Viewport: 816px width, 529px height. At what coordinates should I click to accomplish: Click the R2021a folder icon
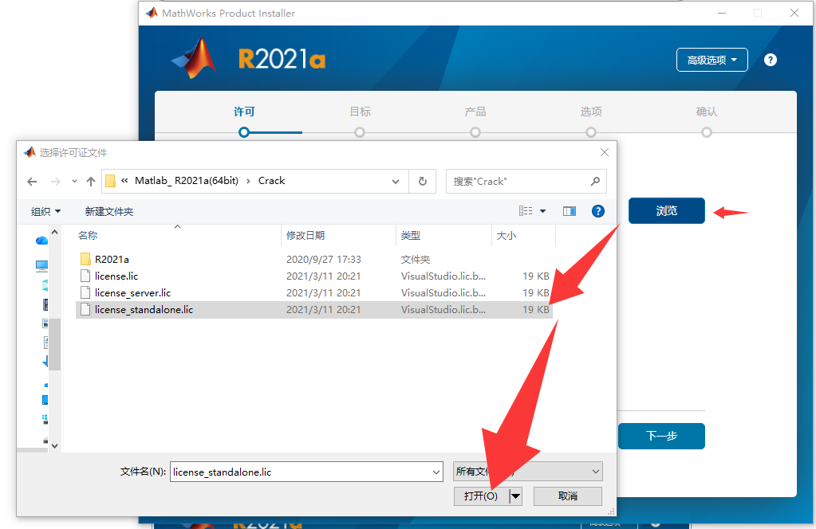85,259
